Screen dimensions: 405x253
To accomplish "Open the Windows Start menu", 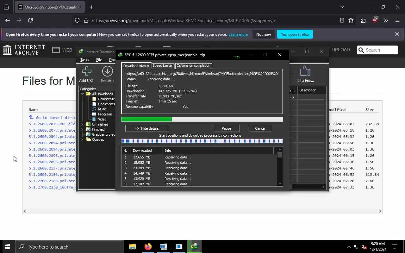I will (x=8, y=247).
